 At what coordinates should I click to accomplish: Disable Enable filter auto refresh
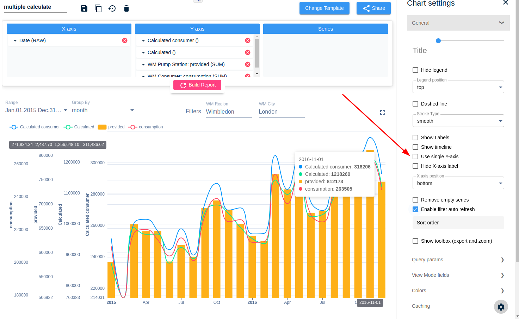point(415,209)
